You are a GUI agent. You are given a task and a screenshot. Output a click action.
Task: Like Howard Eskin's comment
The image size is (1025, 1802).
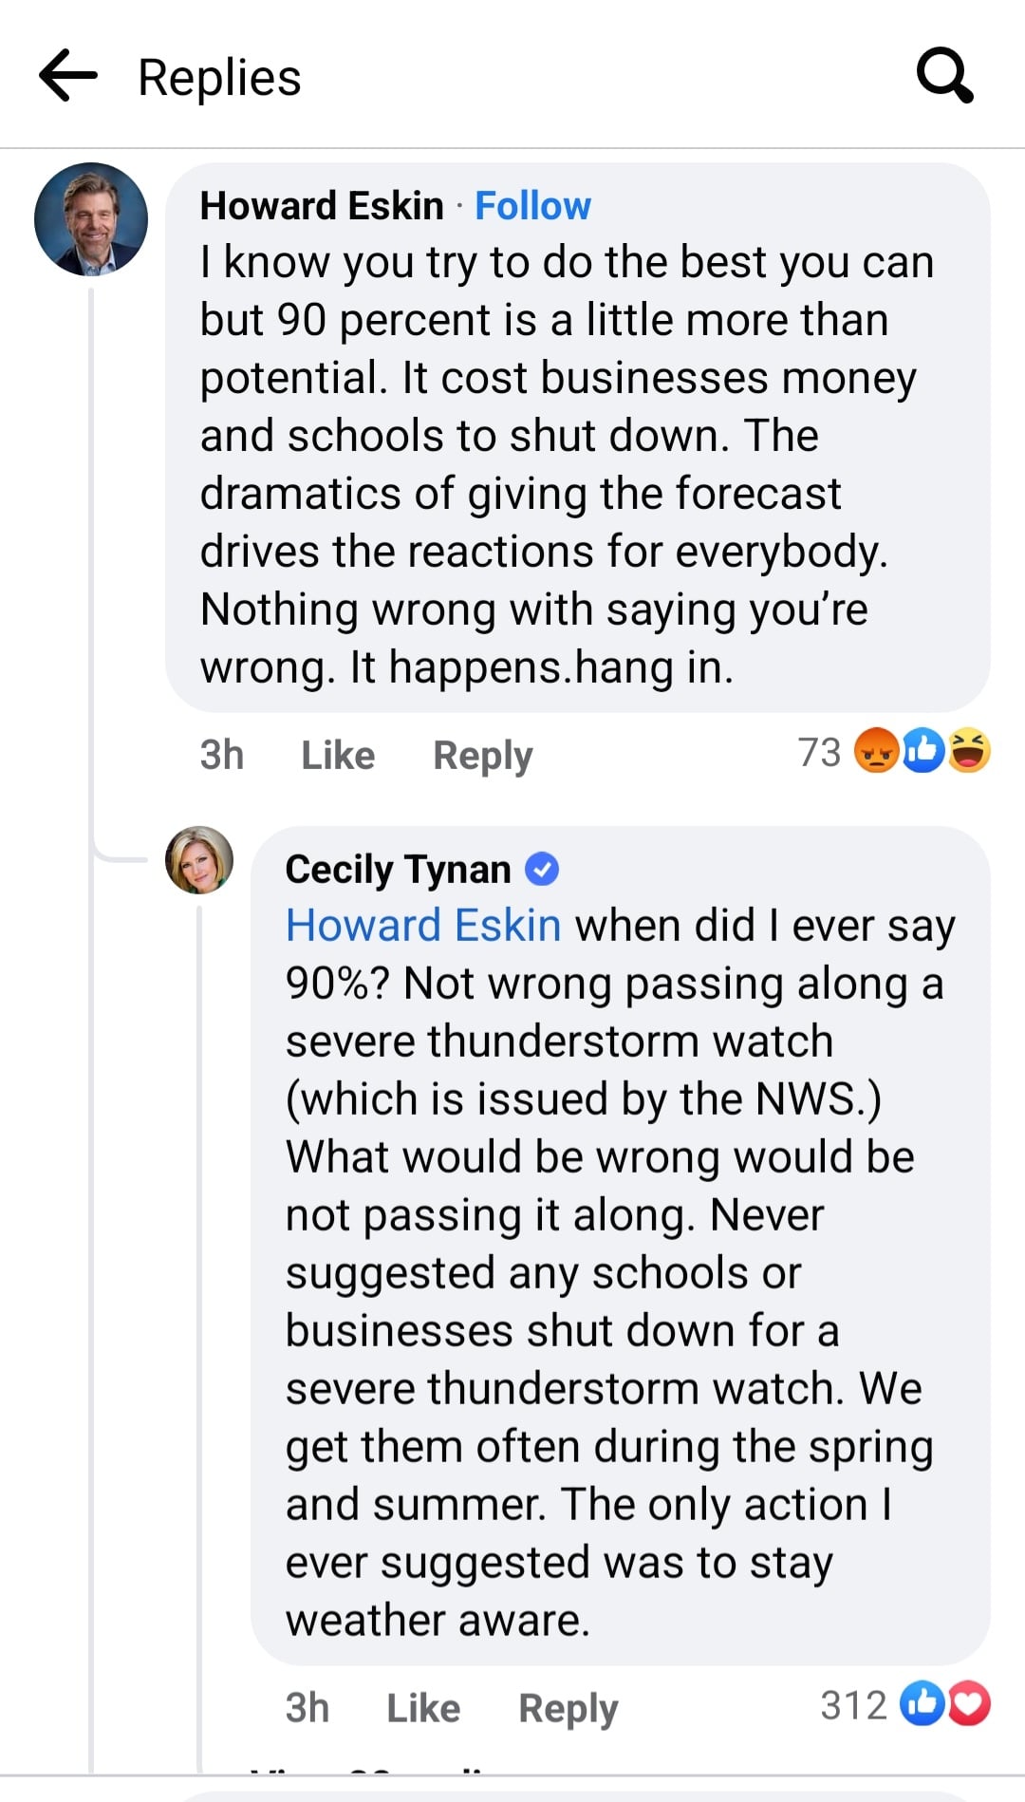point(338,756)
